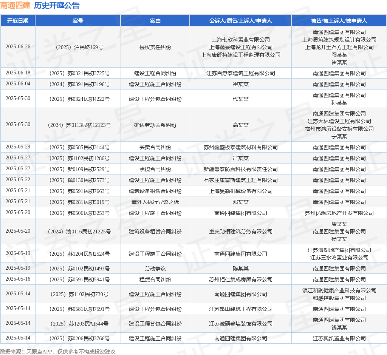Click plaintiff 高某某
The image size is (387, 355).
click(241, 125)
